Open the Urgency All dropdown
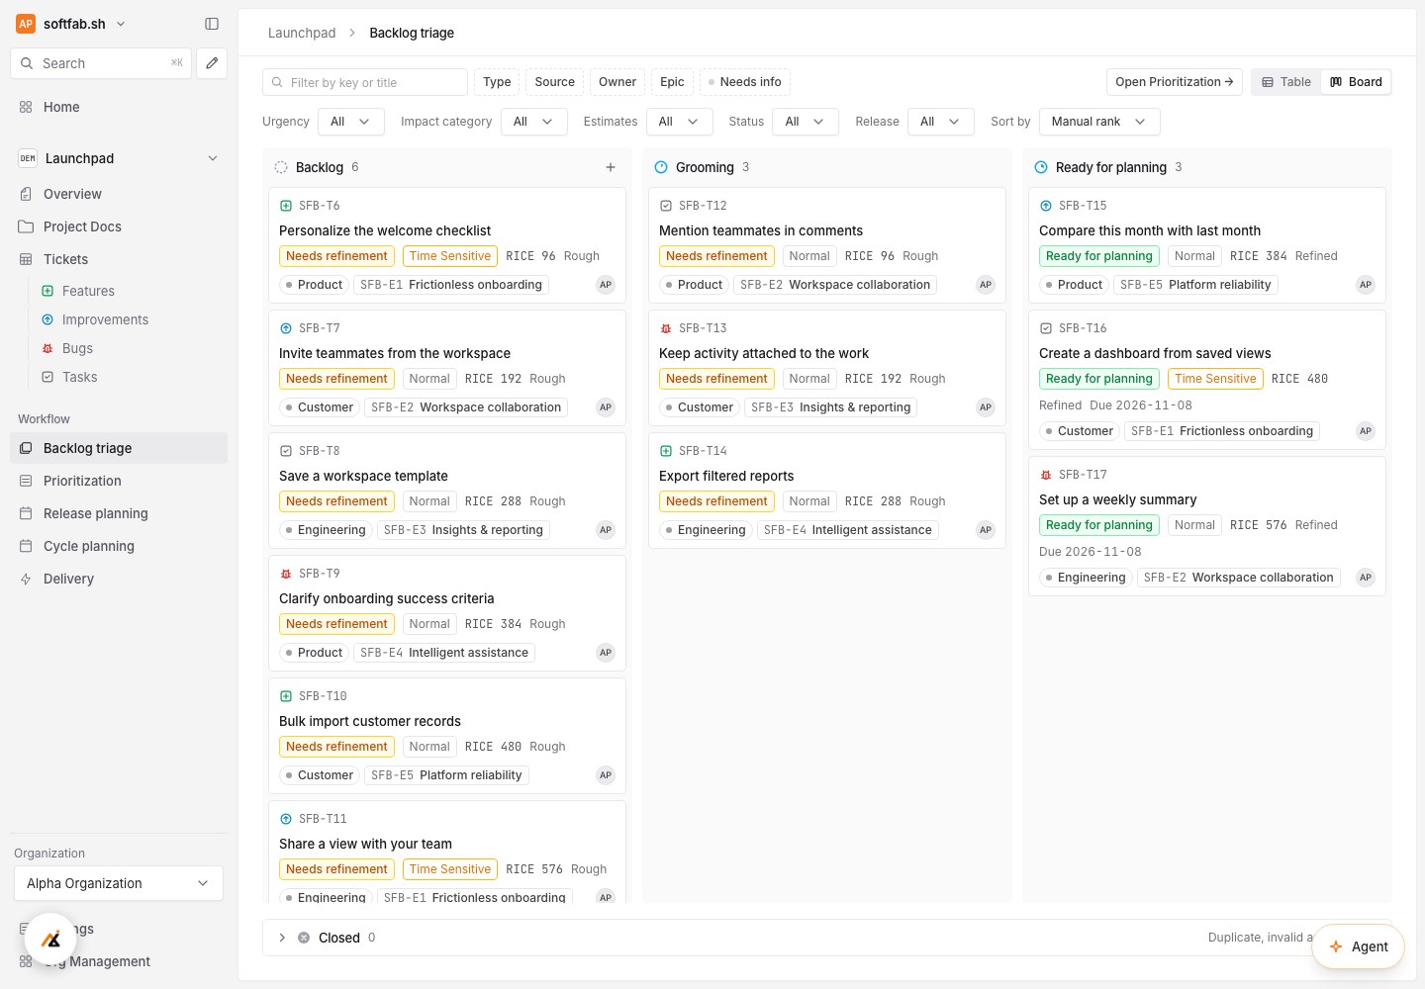 point(350,122)
